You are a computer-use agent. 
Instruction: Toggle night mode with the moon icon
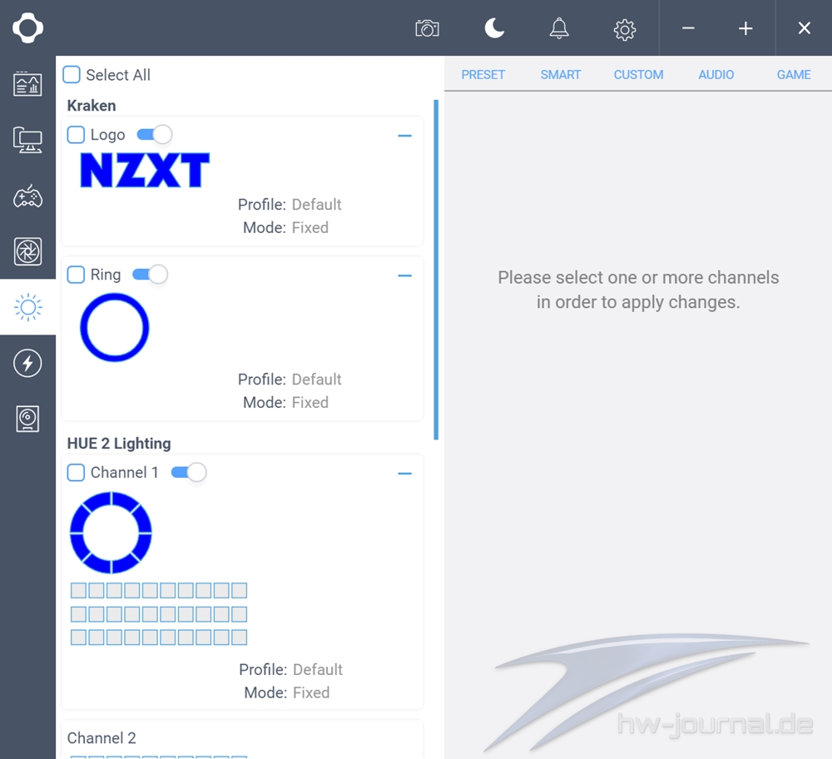point(494,28)
